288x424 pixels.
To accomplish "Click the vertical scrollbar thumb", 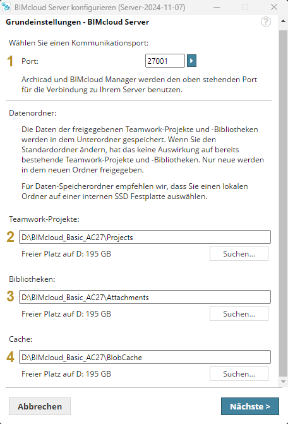I will 283,203.
